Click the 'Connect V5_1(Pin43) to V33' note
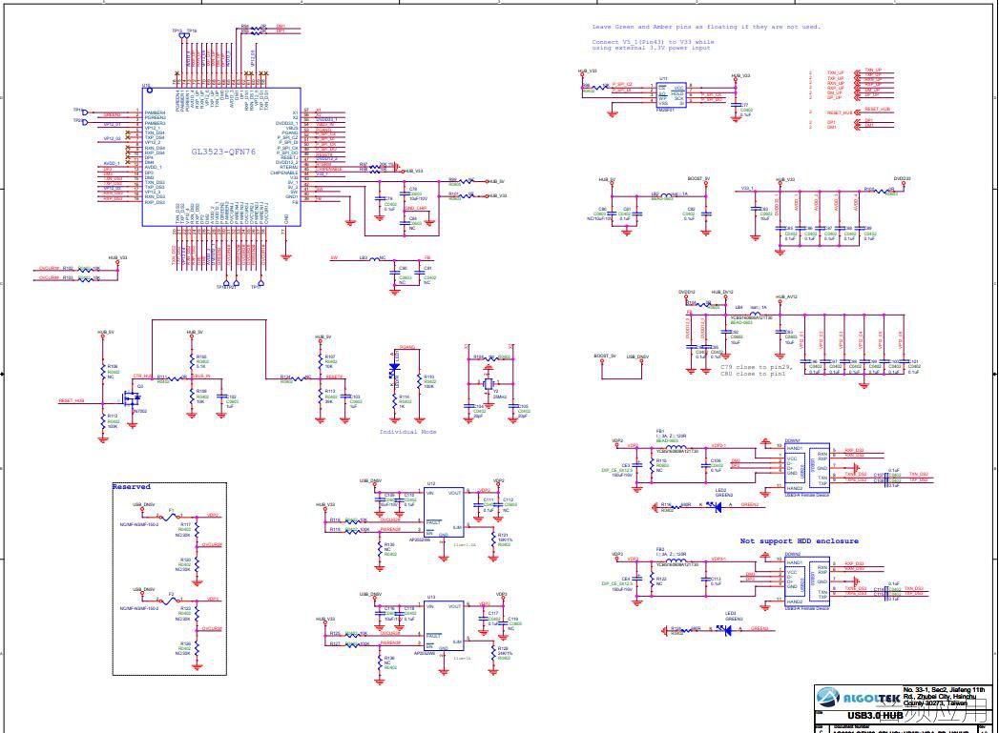 [x=653, y=45]
